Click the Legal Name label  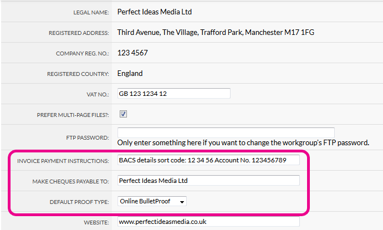tap(91, 13)
